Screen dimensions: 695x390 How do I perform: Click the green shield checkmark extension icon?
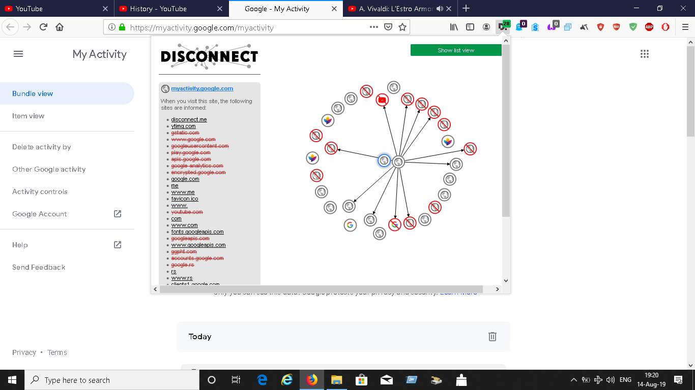pos(633,27)
